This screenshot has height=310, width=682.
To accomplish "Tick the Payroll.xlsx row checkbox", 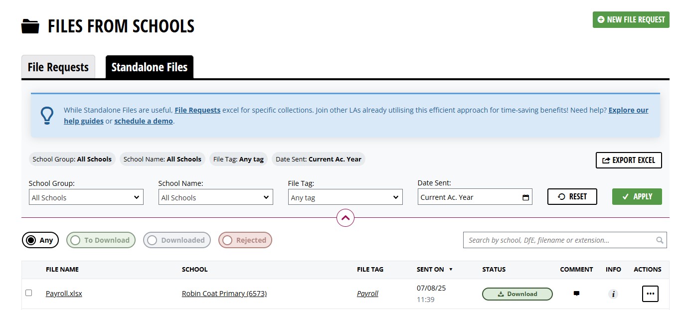I will [x=28, y=293].
